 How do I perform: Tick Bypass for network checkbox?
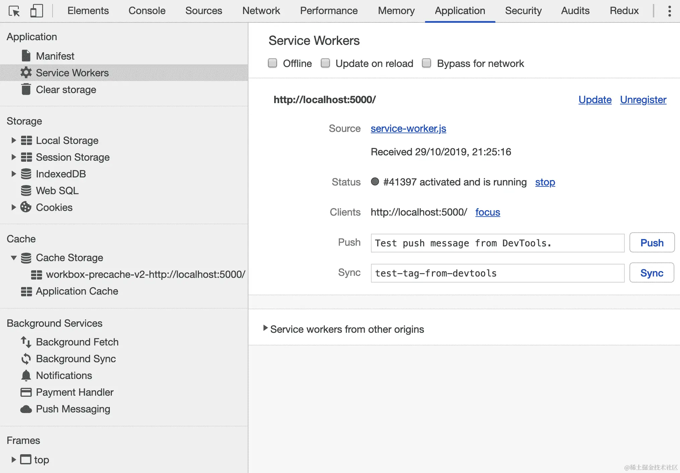[426, 63]
